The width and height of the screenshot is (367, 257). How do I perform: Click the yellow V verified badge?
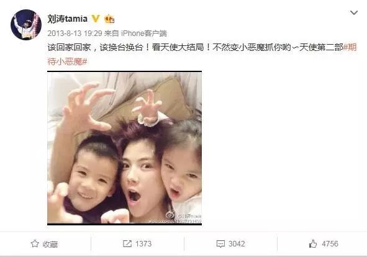[96, 19]
